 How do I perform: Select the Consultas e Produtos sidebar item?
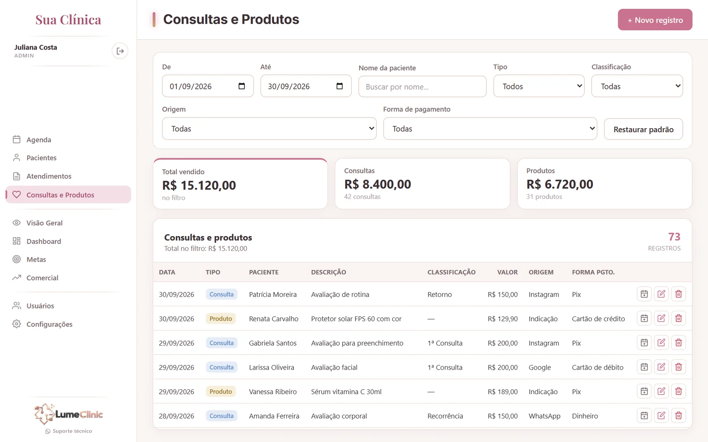tap(68, 194)
